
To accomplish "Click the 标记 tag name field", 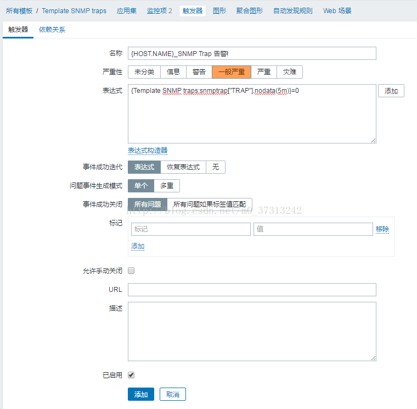I will coord(191,229).
